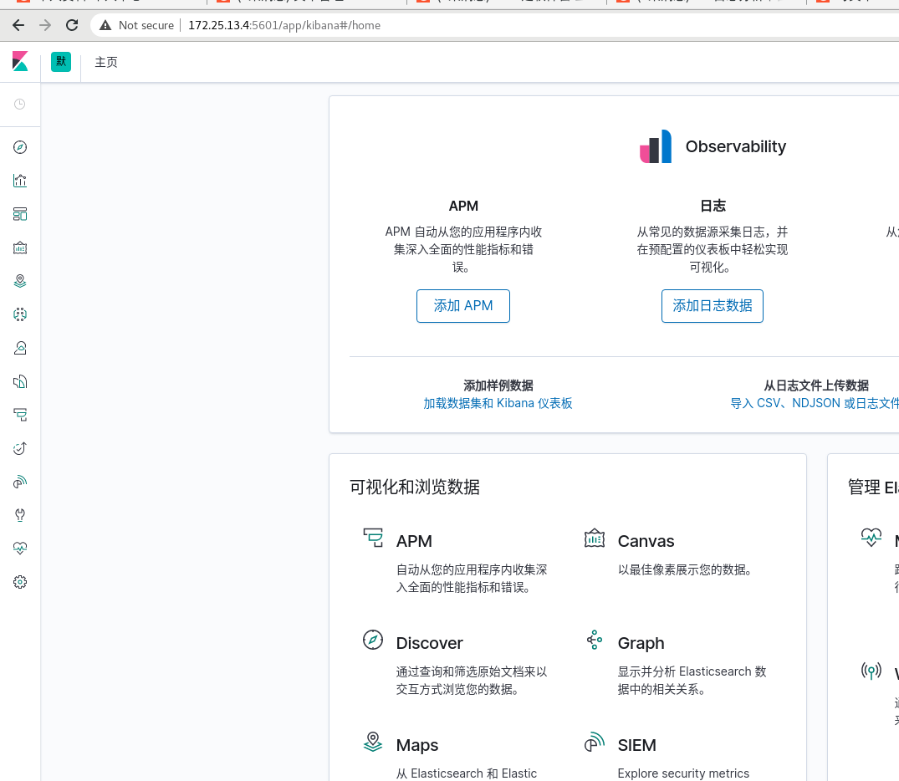
Task: Open 加载数据集和 Kibana 仪表板 link
Action: click(498, 403)
